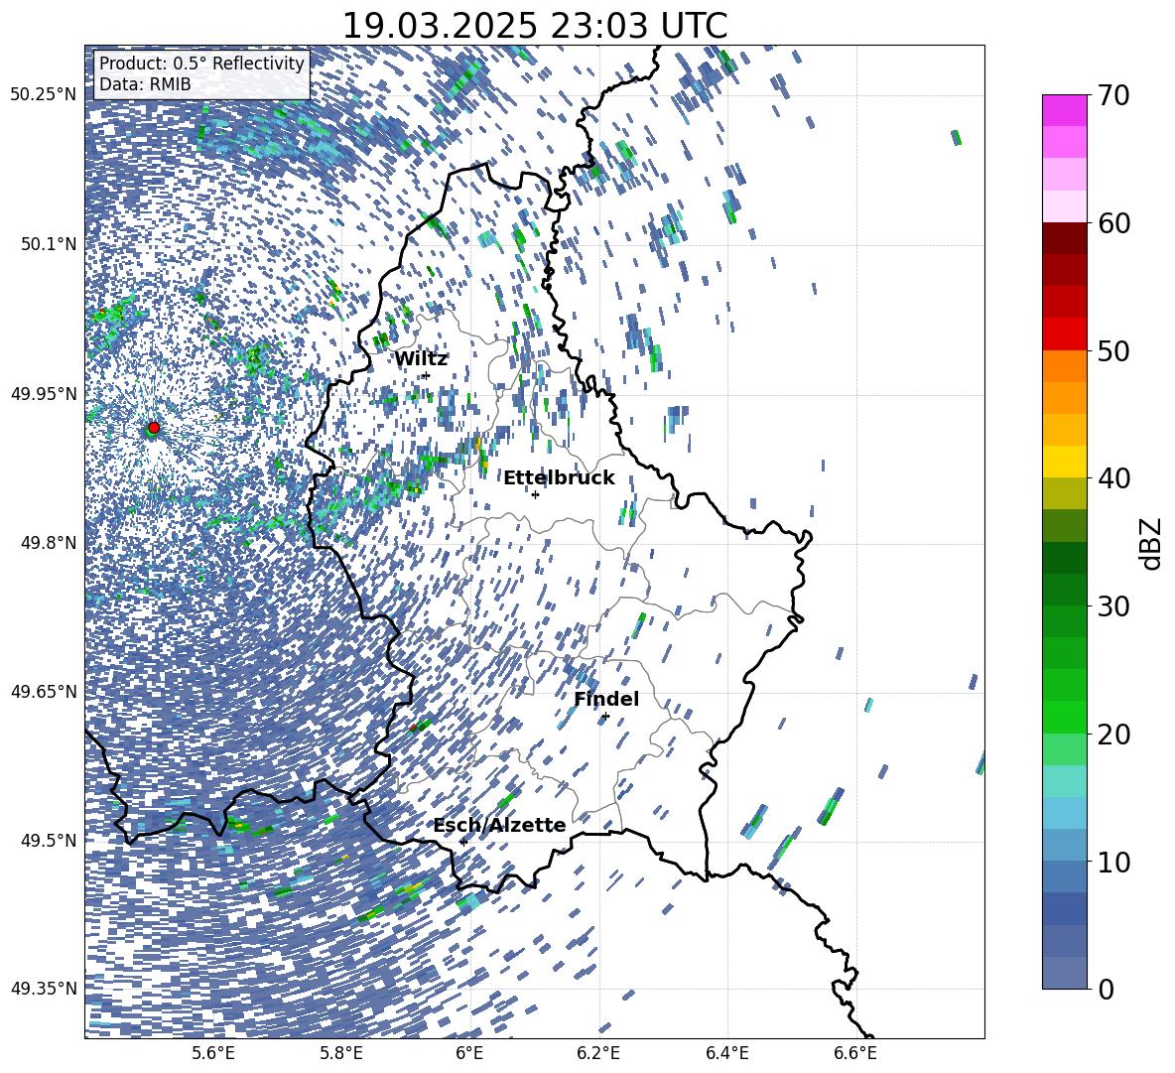The height and width of the screenshot is (1073, 1175).
Task: Click the 50.25°N latitude tick label
Action: 44,95
